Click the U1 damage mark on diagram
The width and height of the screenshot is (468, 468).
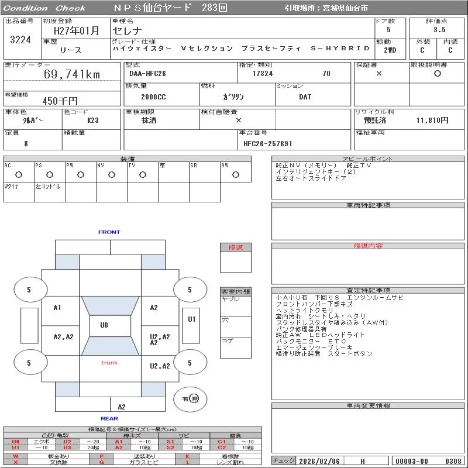pos(191,319)
